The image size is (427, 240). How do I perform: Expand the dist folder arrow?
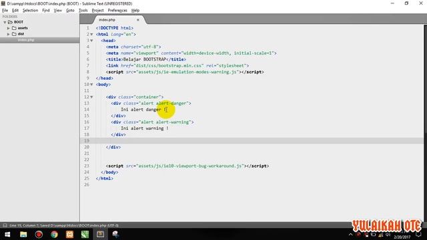pos(9,34)
